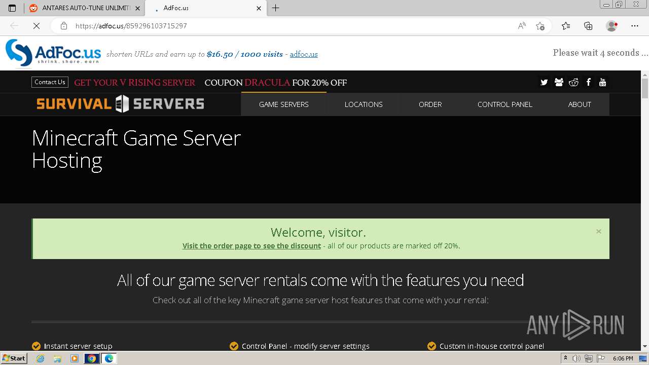The width and height of the screenshot is (649, 365).
Task: Show hidden system tray icons
Action: [566, 358]
